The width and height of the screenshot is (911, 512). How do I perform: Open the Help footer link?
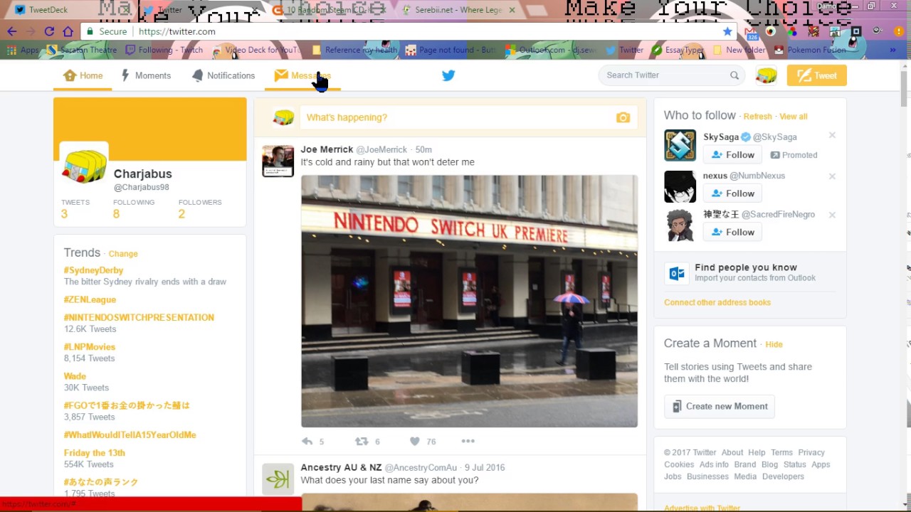(757, 452)
